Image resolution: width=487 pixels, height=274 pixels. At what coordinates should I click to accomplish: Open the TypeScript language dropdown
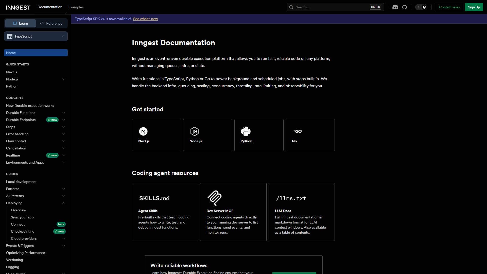[x=36, y=36]
